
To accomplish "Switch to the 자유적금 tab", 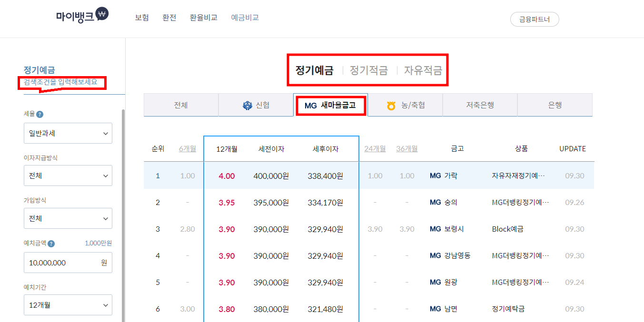I will (423, 70).
